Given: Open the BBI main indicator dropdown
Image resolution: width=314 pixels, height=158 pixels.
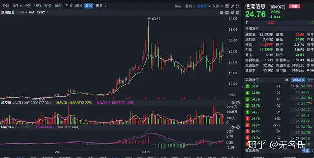Looking at the screenshot, I should tap(23, 12).
